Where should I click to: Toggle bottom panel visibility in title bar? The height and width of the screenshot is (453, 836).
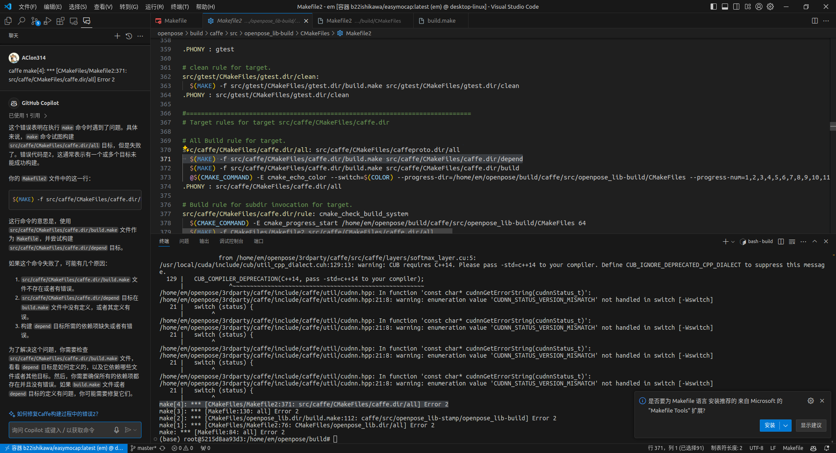coord(725,7)
